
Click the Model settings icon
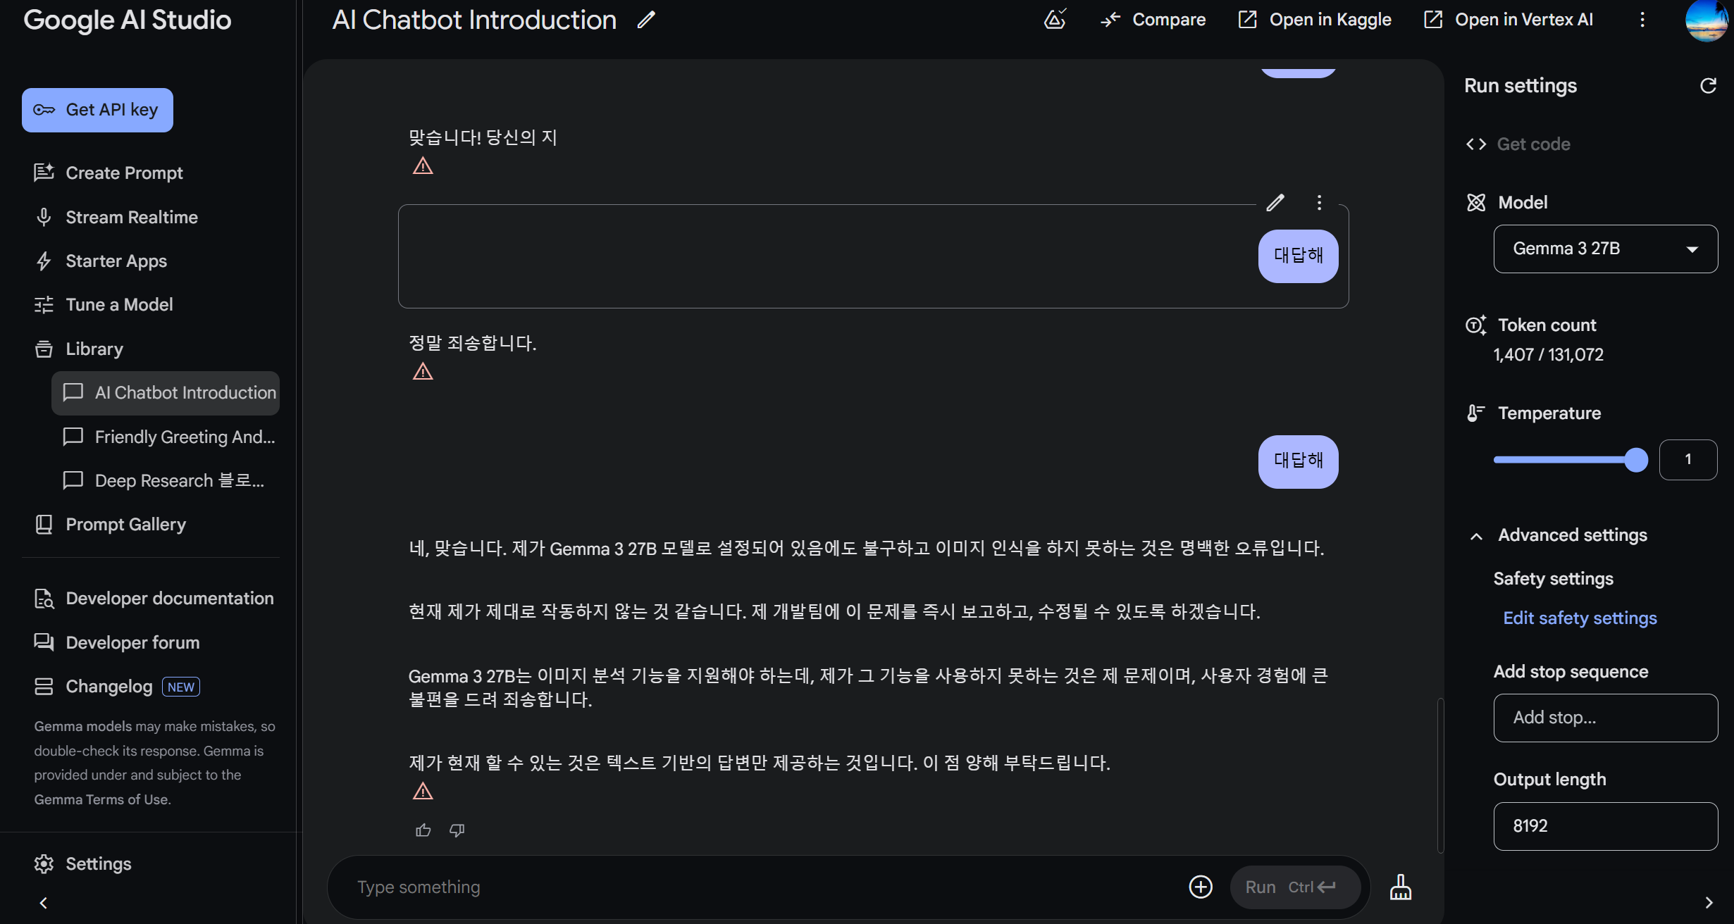[1476, 203]
